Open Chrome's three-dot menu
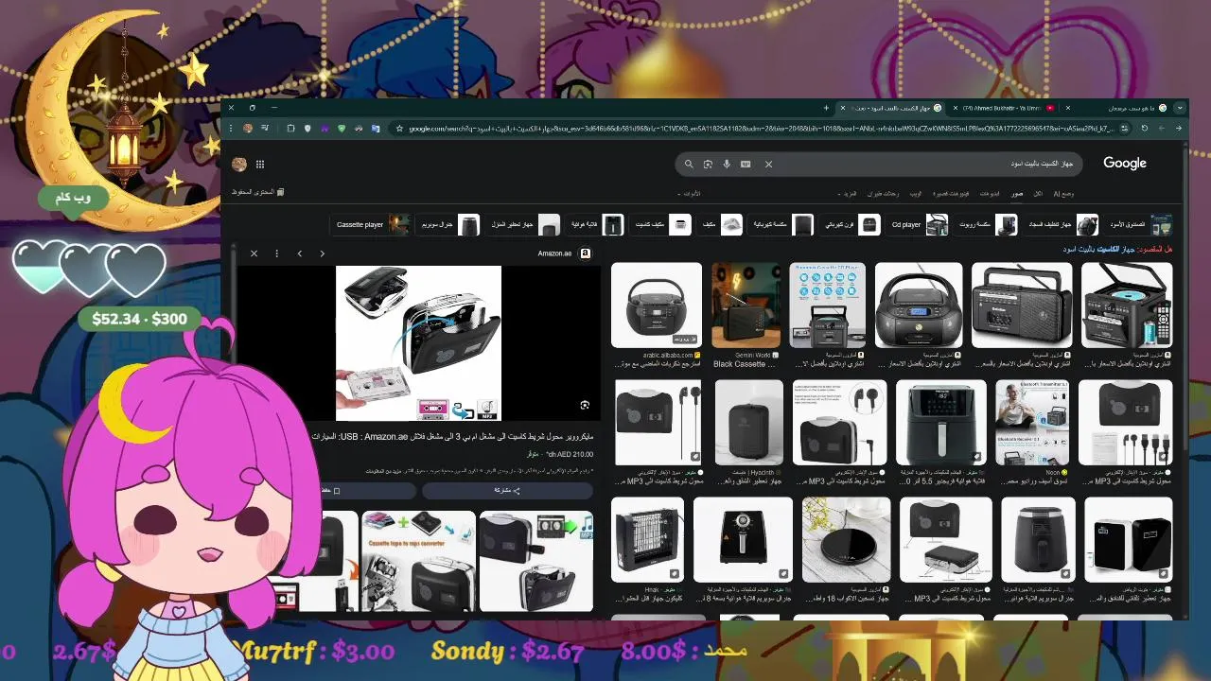Image resolution: width=1211 pixels, height=681 pixels. click(230, 129)
